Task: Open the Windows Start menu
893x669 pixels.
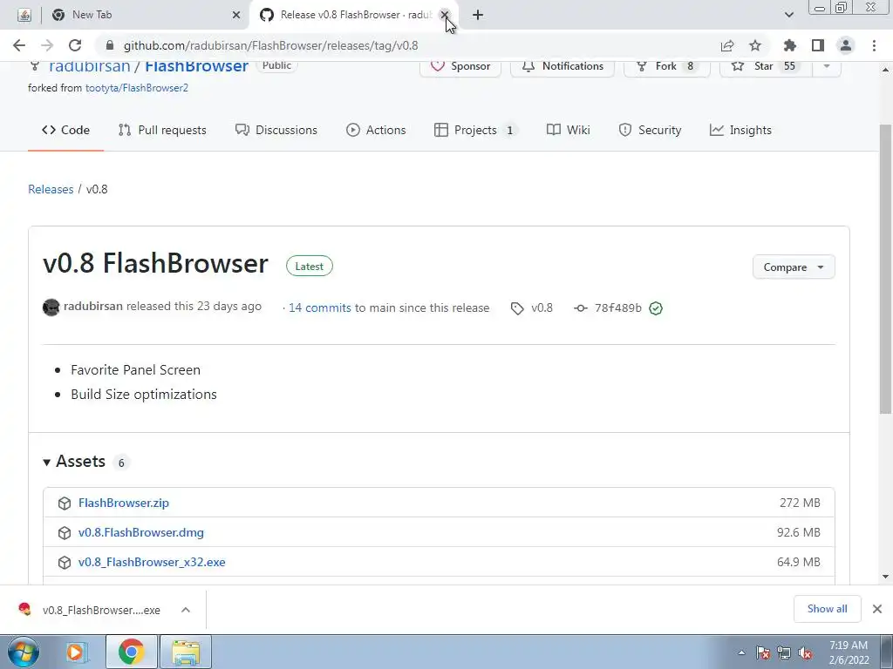Action: [24, 652]
